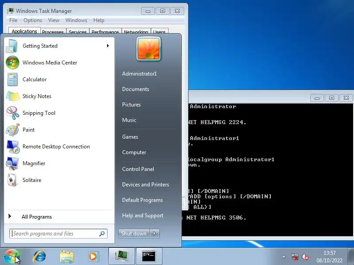
Task: Click the user account flower picture
Action: [149, 49]
